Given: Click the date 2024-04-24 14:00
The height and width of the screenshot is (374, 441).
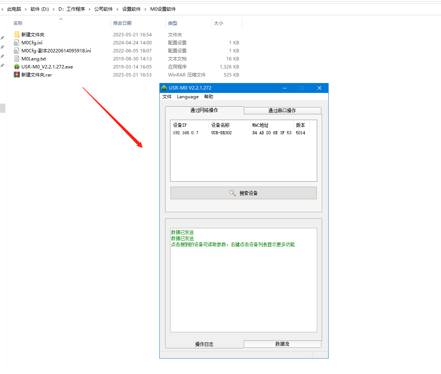Looking at the screenshot, I should 133,42.
